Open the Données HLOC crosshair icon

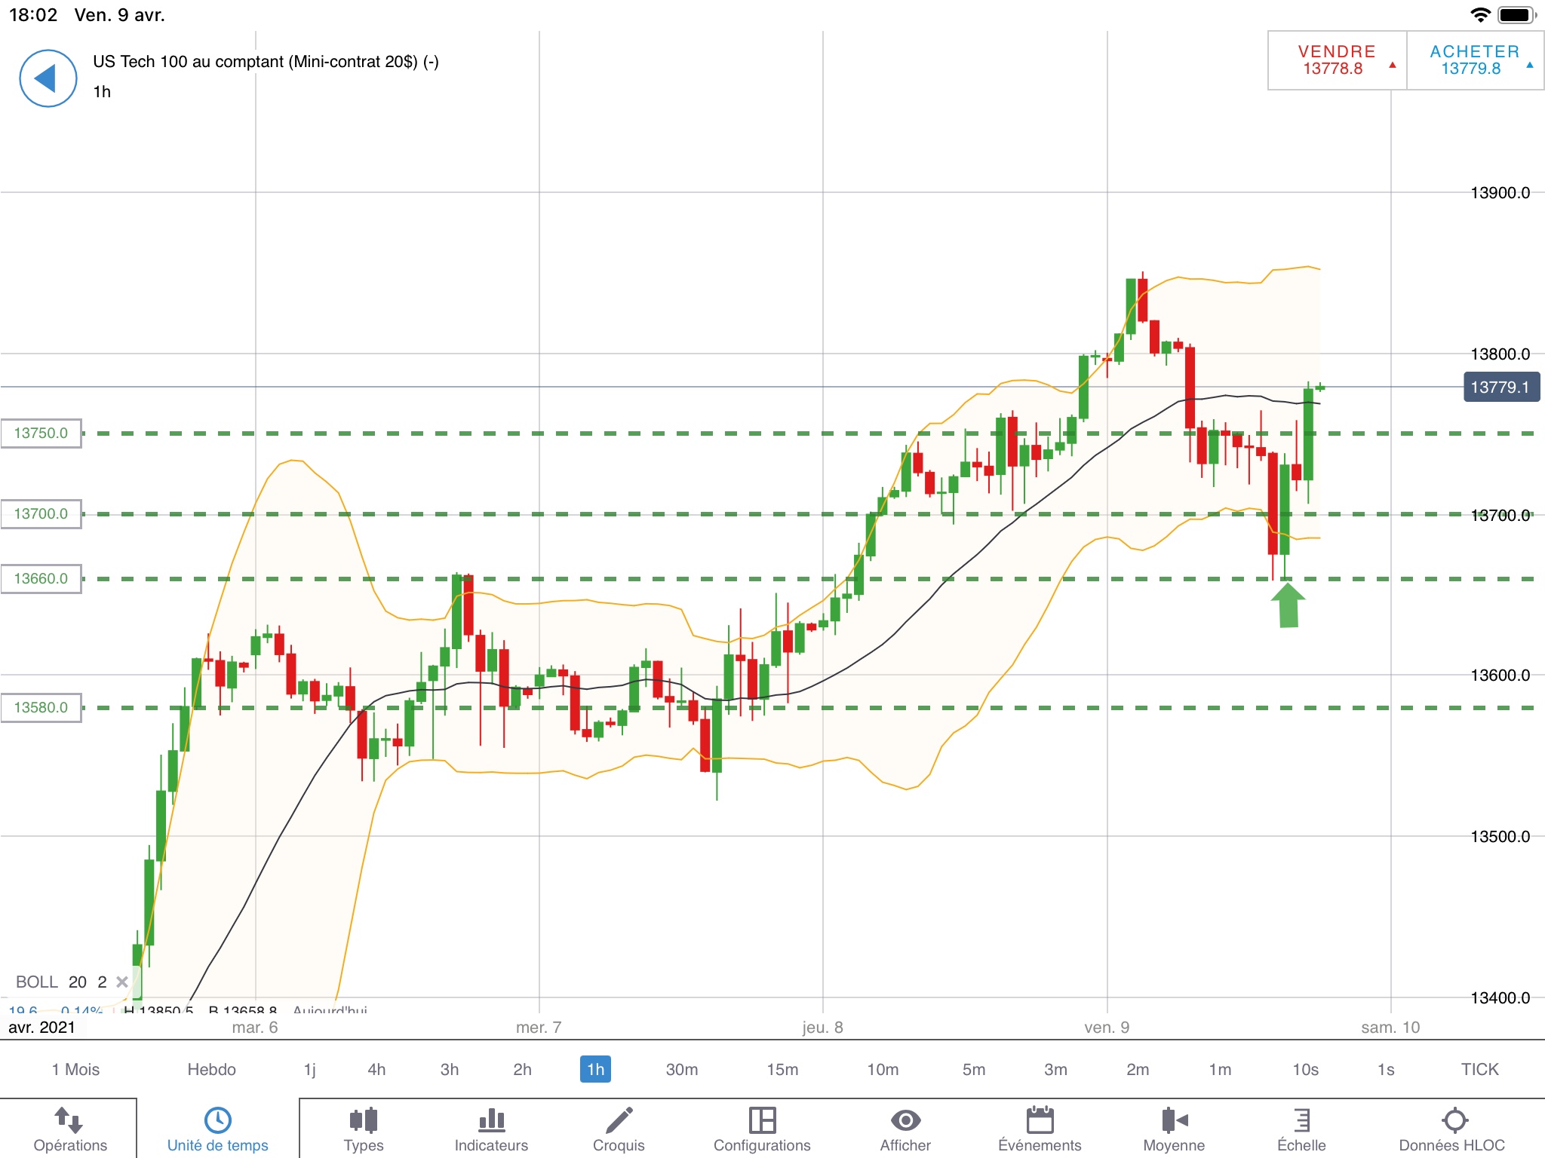(1454, 1120)
